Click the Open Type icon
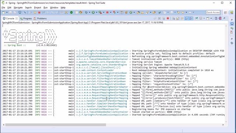Viewport: 236px width, 133px height. pos(138,13)
